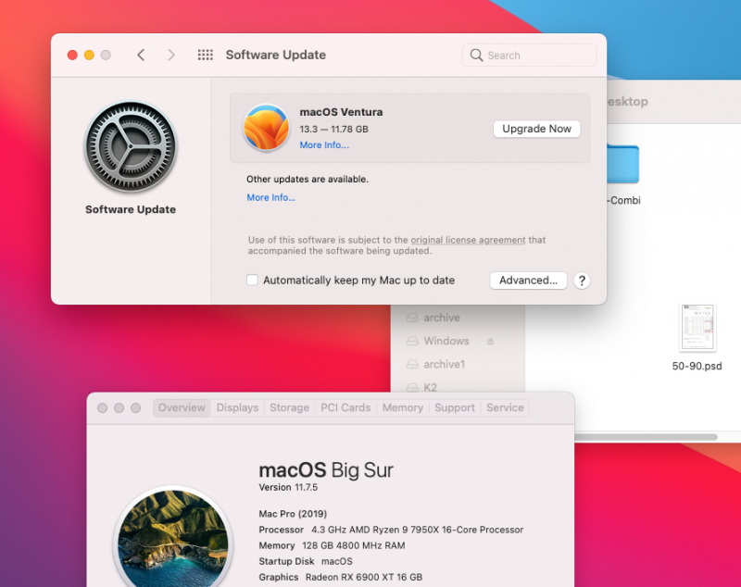Image resolution: width=741 pixels, height=587 pixels.
Task: Click the 13.3 — 11.78 GB size text
Action: click(333, 129)
